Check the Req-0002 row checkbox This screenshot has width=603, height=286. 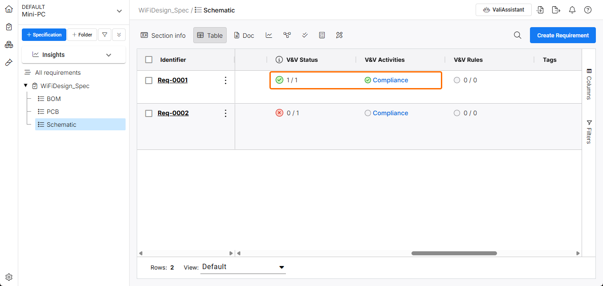click(x=149, y=113)
